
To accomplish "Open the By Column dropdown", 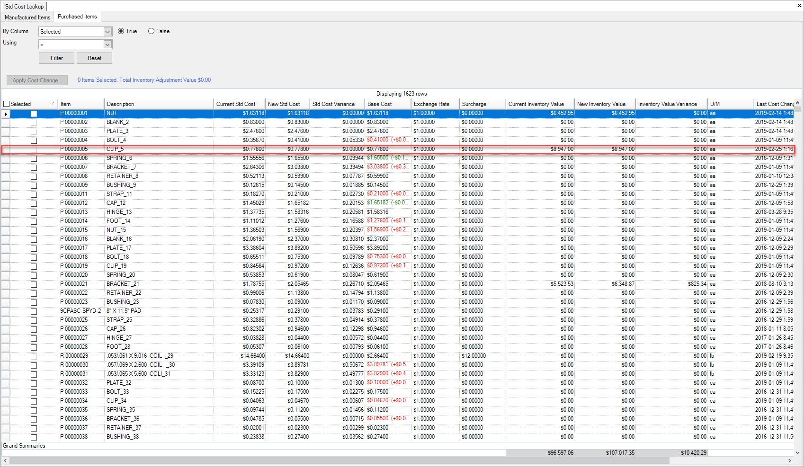I will point(107,32).
